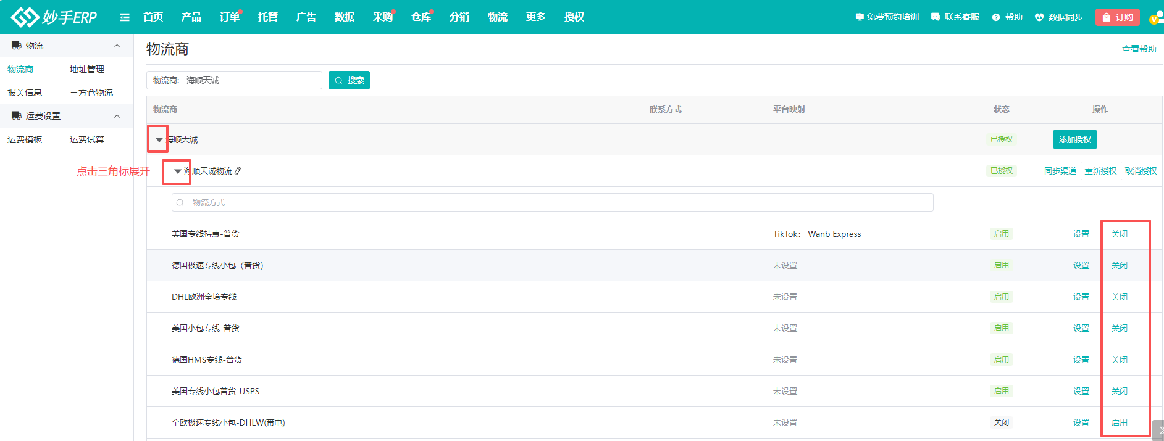Open the 仓库 top menu
Image resolution: width=1164 pixels, height=441 pixels.
tap(421, 17)
